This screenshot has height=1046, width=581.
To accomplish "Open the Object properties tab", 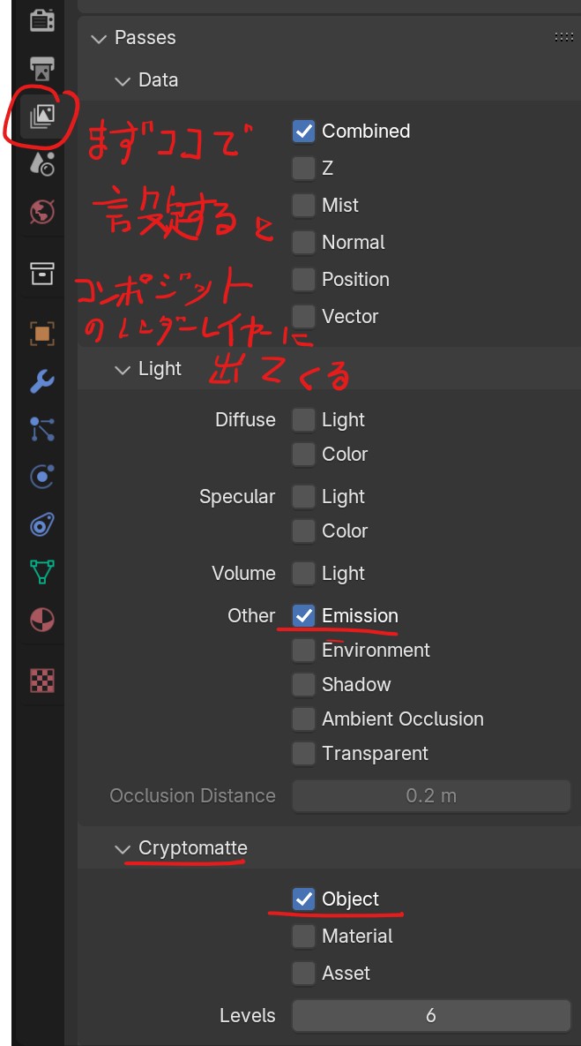I will click(x=41, y=334).
